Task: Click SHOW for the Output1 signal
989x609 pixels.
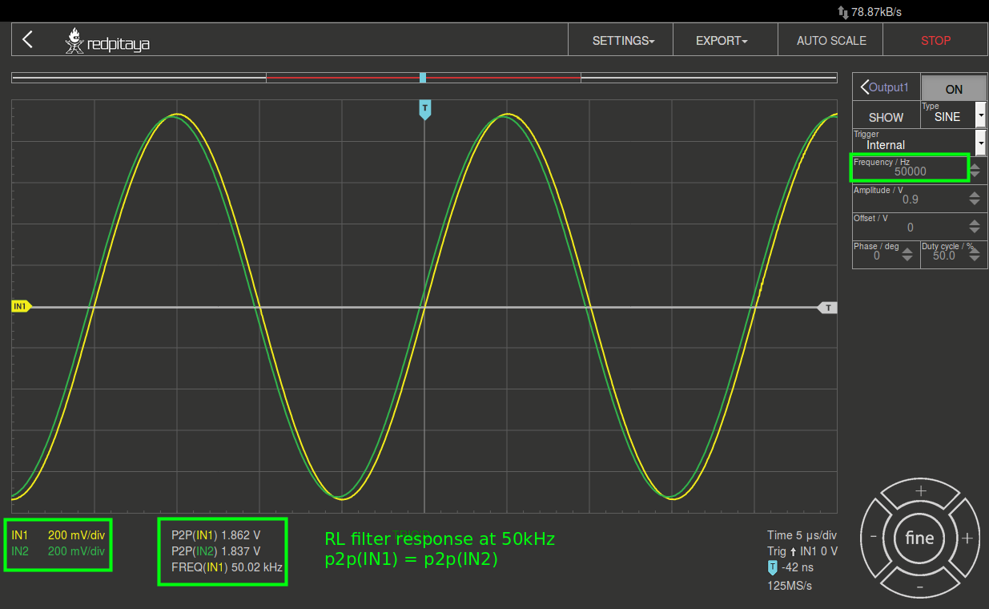Action: [x=886, y=117]
